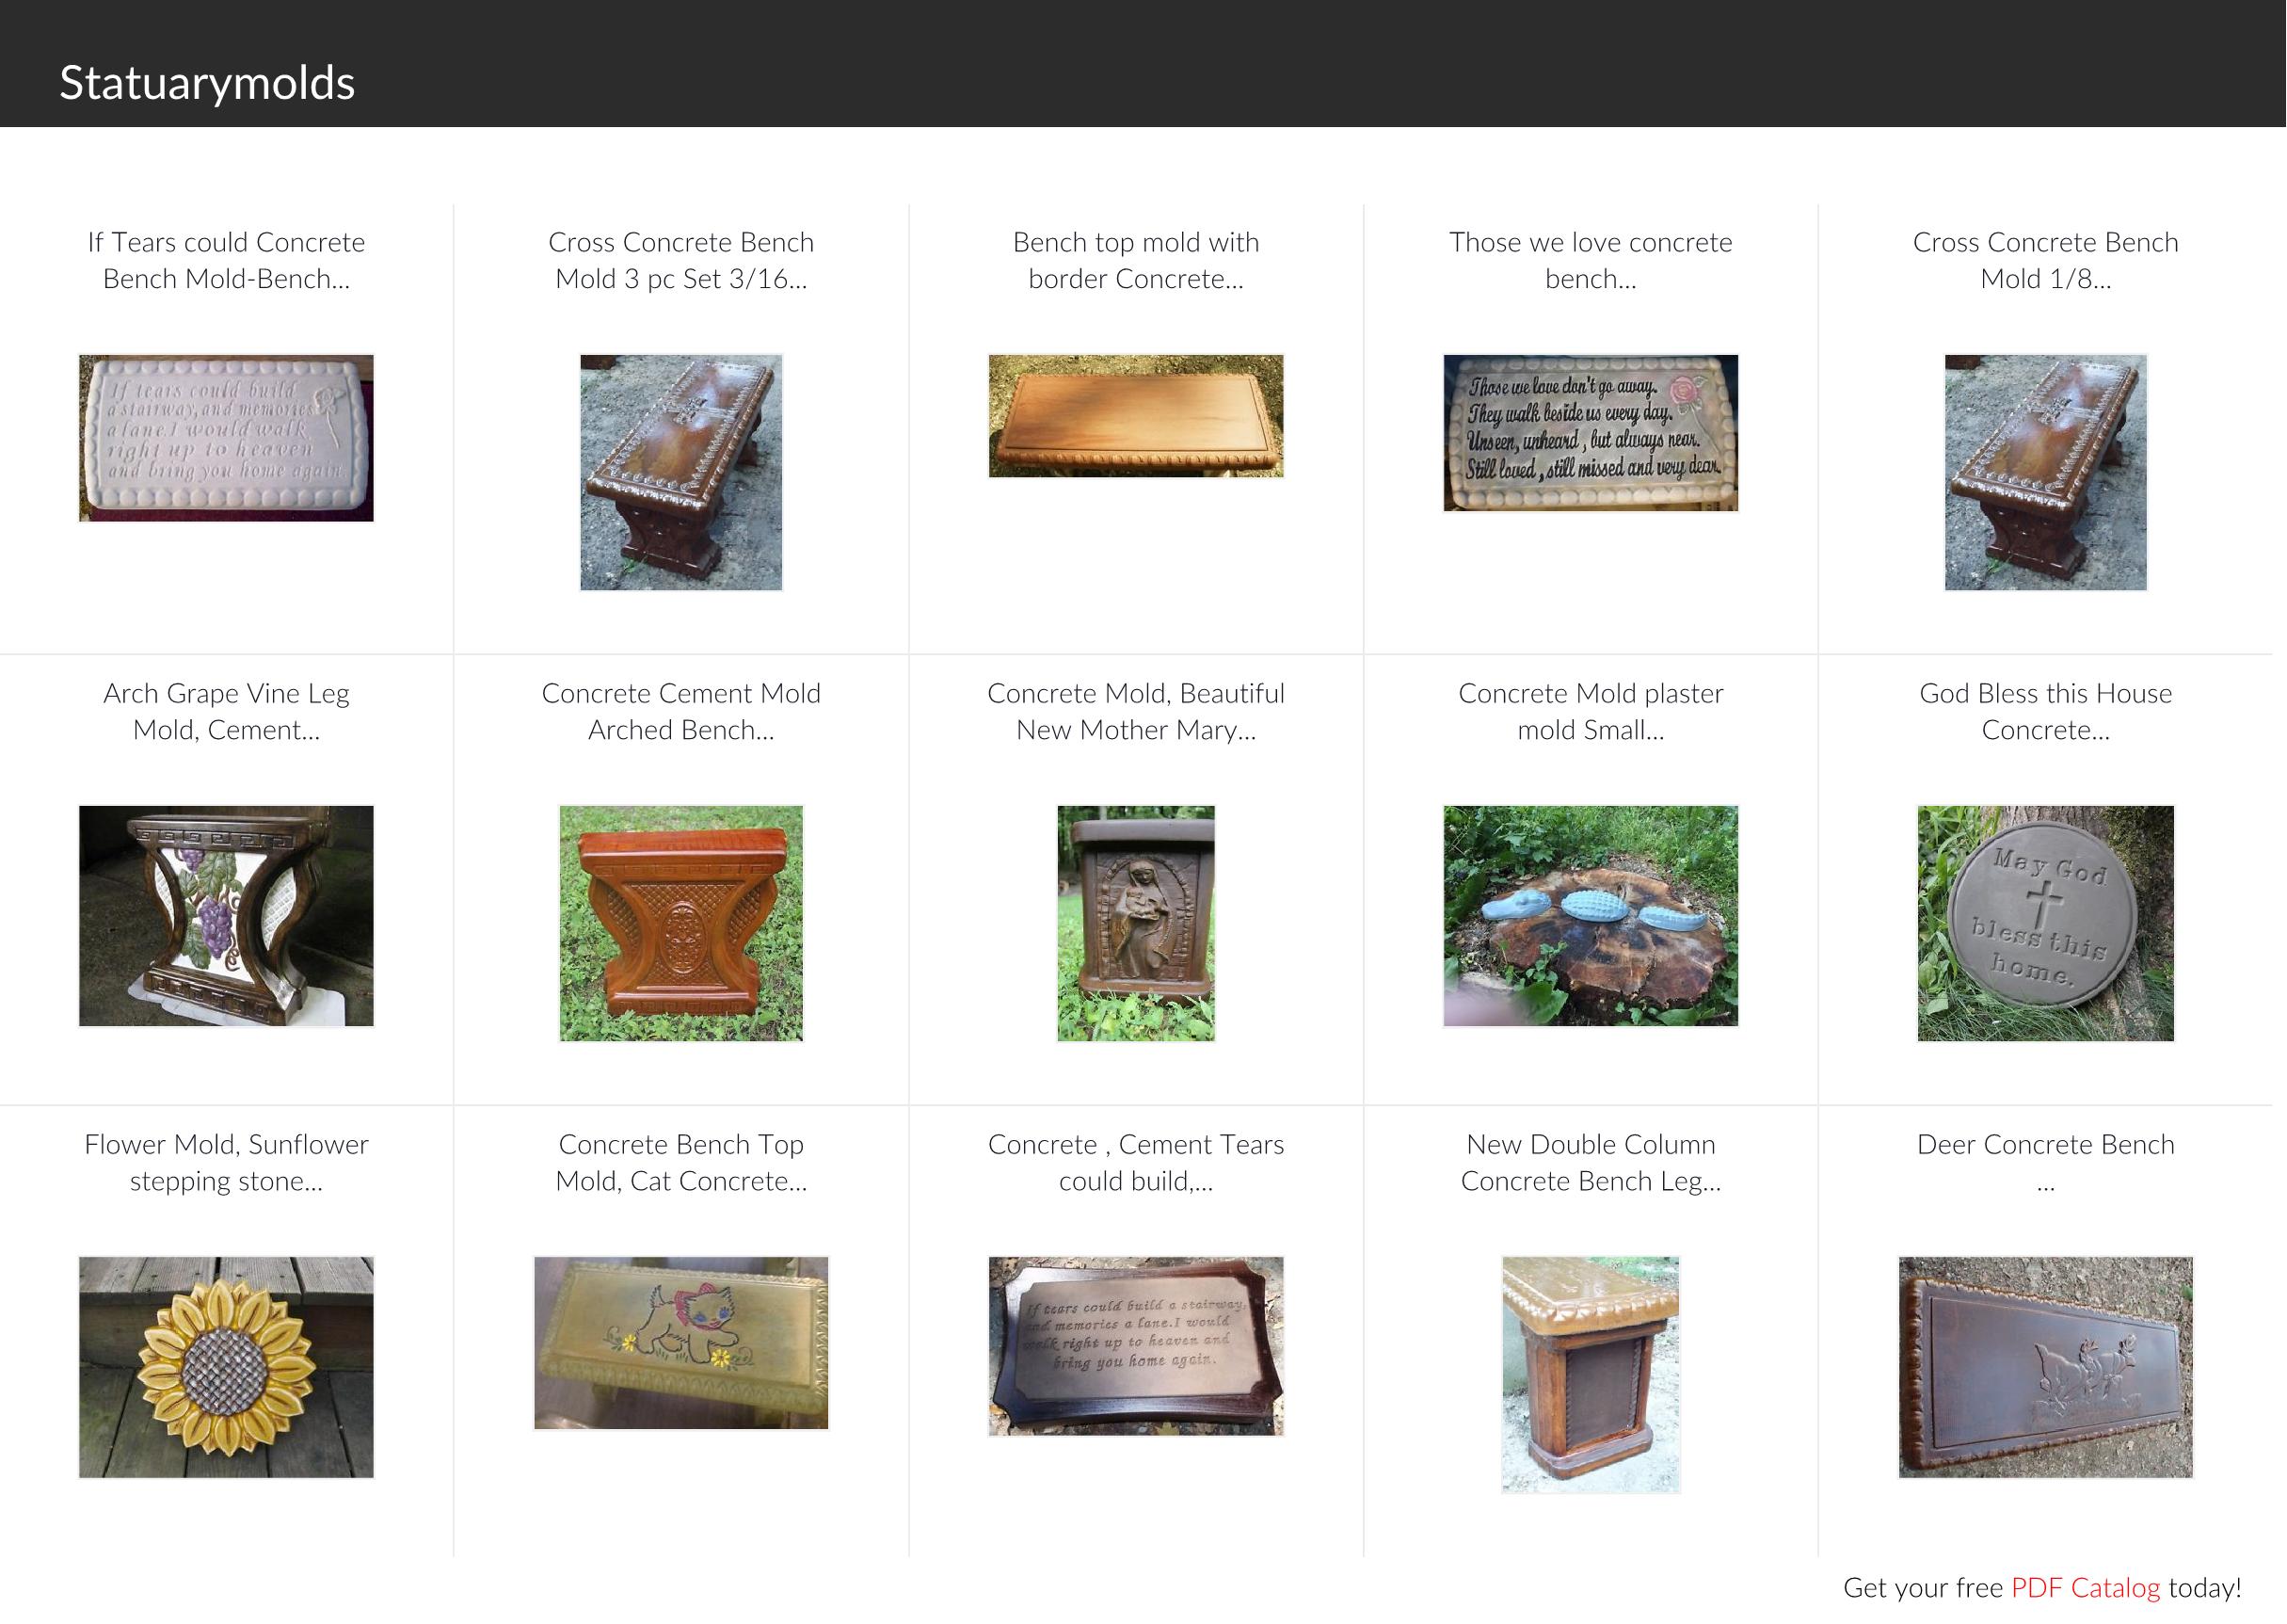
Task: Open the Those we love bench image
Action: pyautogui.click(x=1591, y=432)
